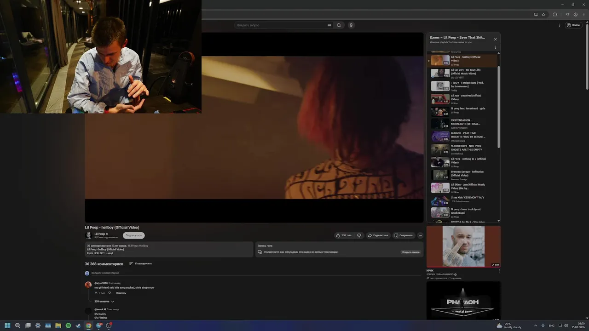Click the Подписаться subscribe button
The height and width of the screenshot is (331, 589).
point(133,235)
